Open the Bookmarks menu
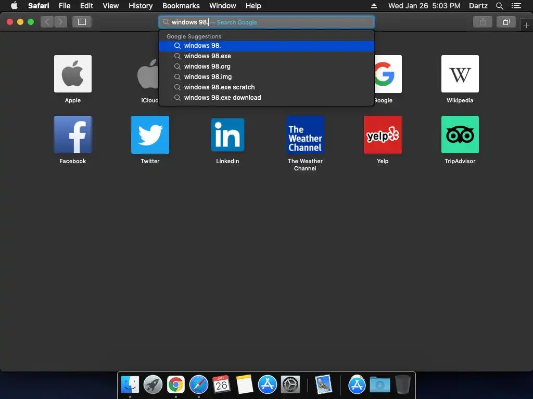 click(181, 6)
